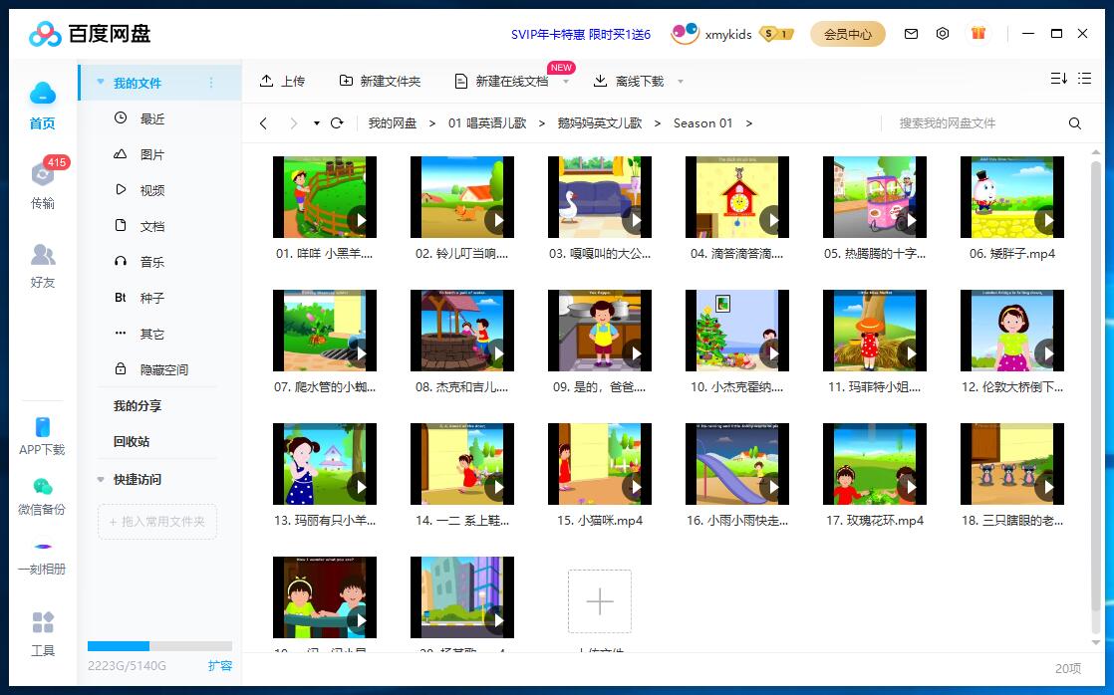Click the gift box promotion icon
The image size is (1114, 695).
tap(978, 33)
